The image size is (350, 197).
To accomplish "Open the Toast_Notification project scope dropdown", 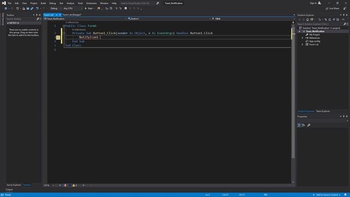I will pos(85,19).
